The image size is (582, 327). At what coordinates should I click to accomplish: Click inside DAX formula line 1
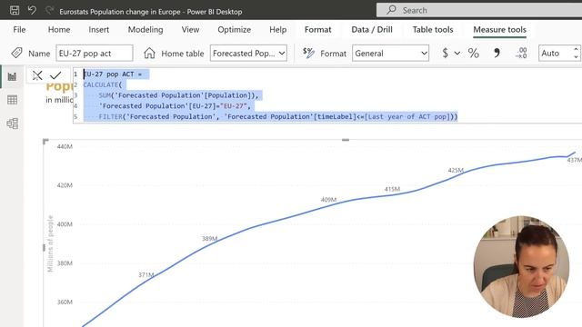click(113, 74)
